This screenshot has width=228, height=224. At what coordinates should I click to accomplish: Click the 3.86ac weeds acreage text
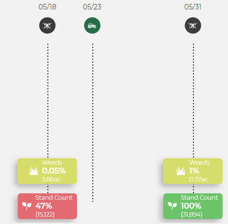click(51, 179)
